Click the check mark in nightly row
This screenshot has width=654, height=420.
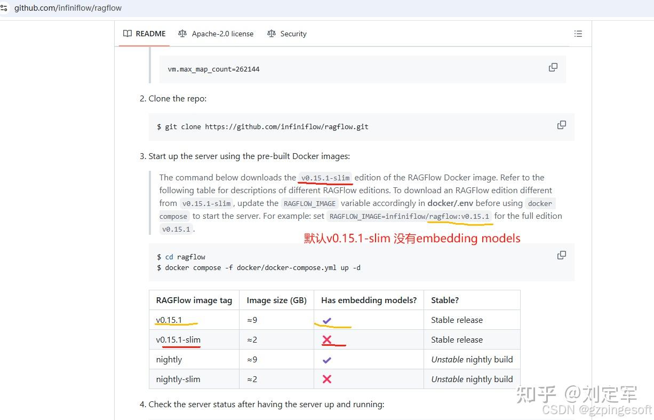[327, 360]
